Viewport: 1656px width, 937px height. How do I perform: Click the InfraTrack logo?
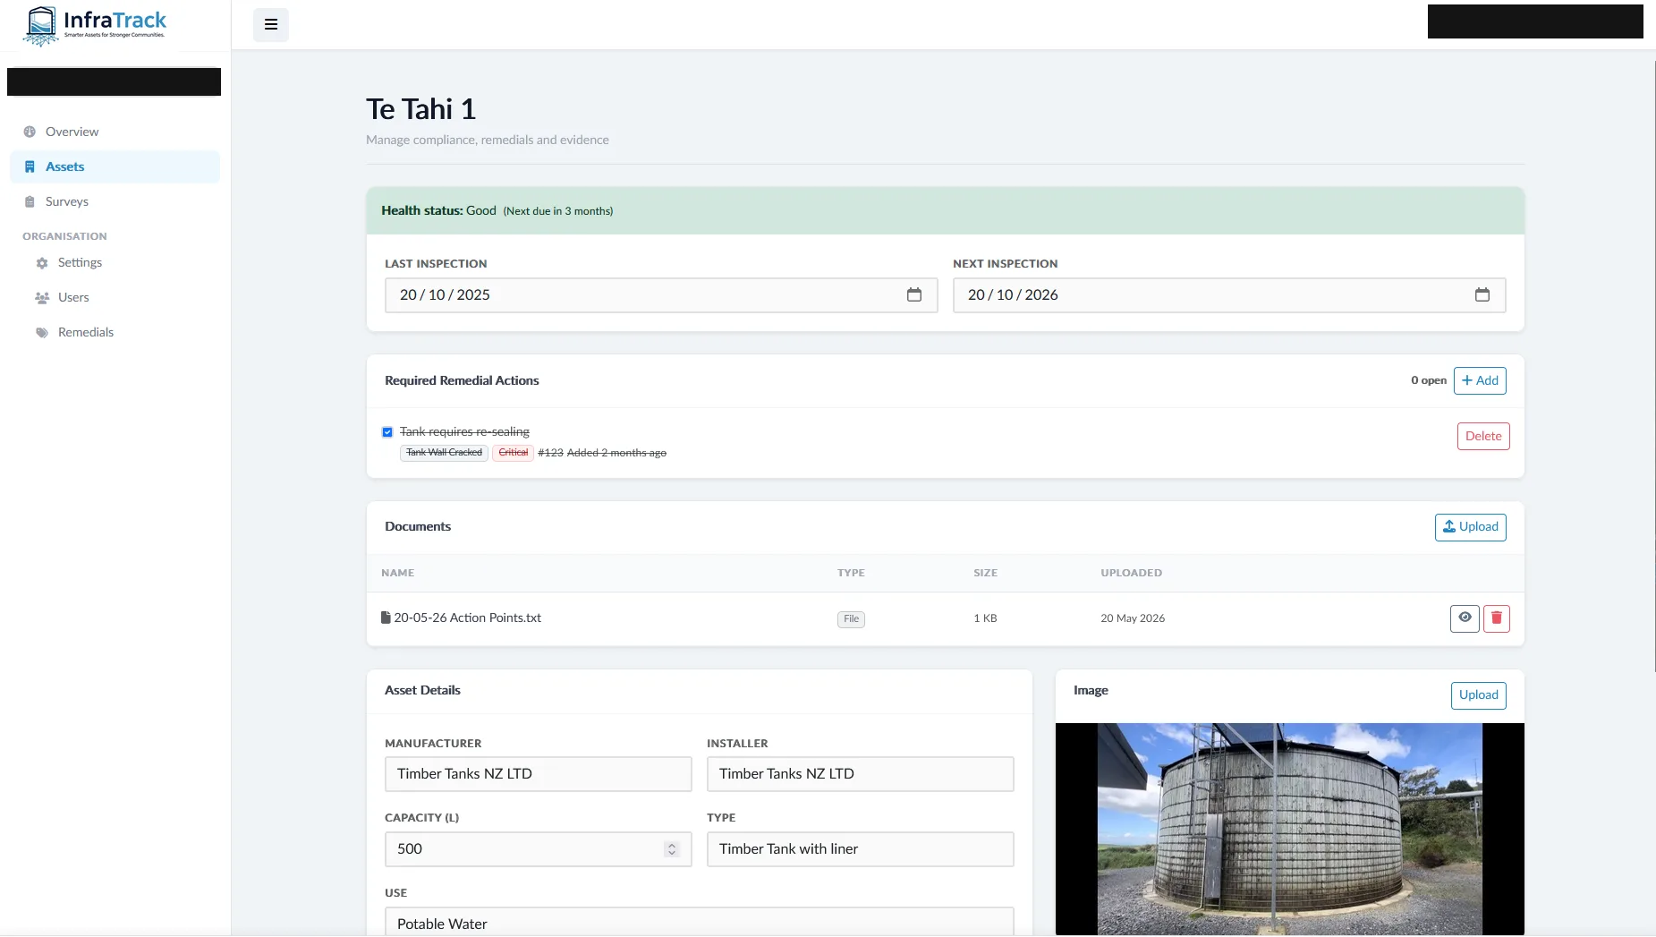(x=95, y=25)
